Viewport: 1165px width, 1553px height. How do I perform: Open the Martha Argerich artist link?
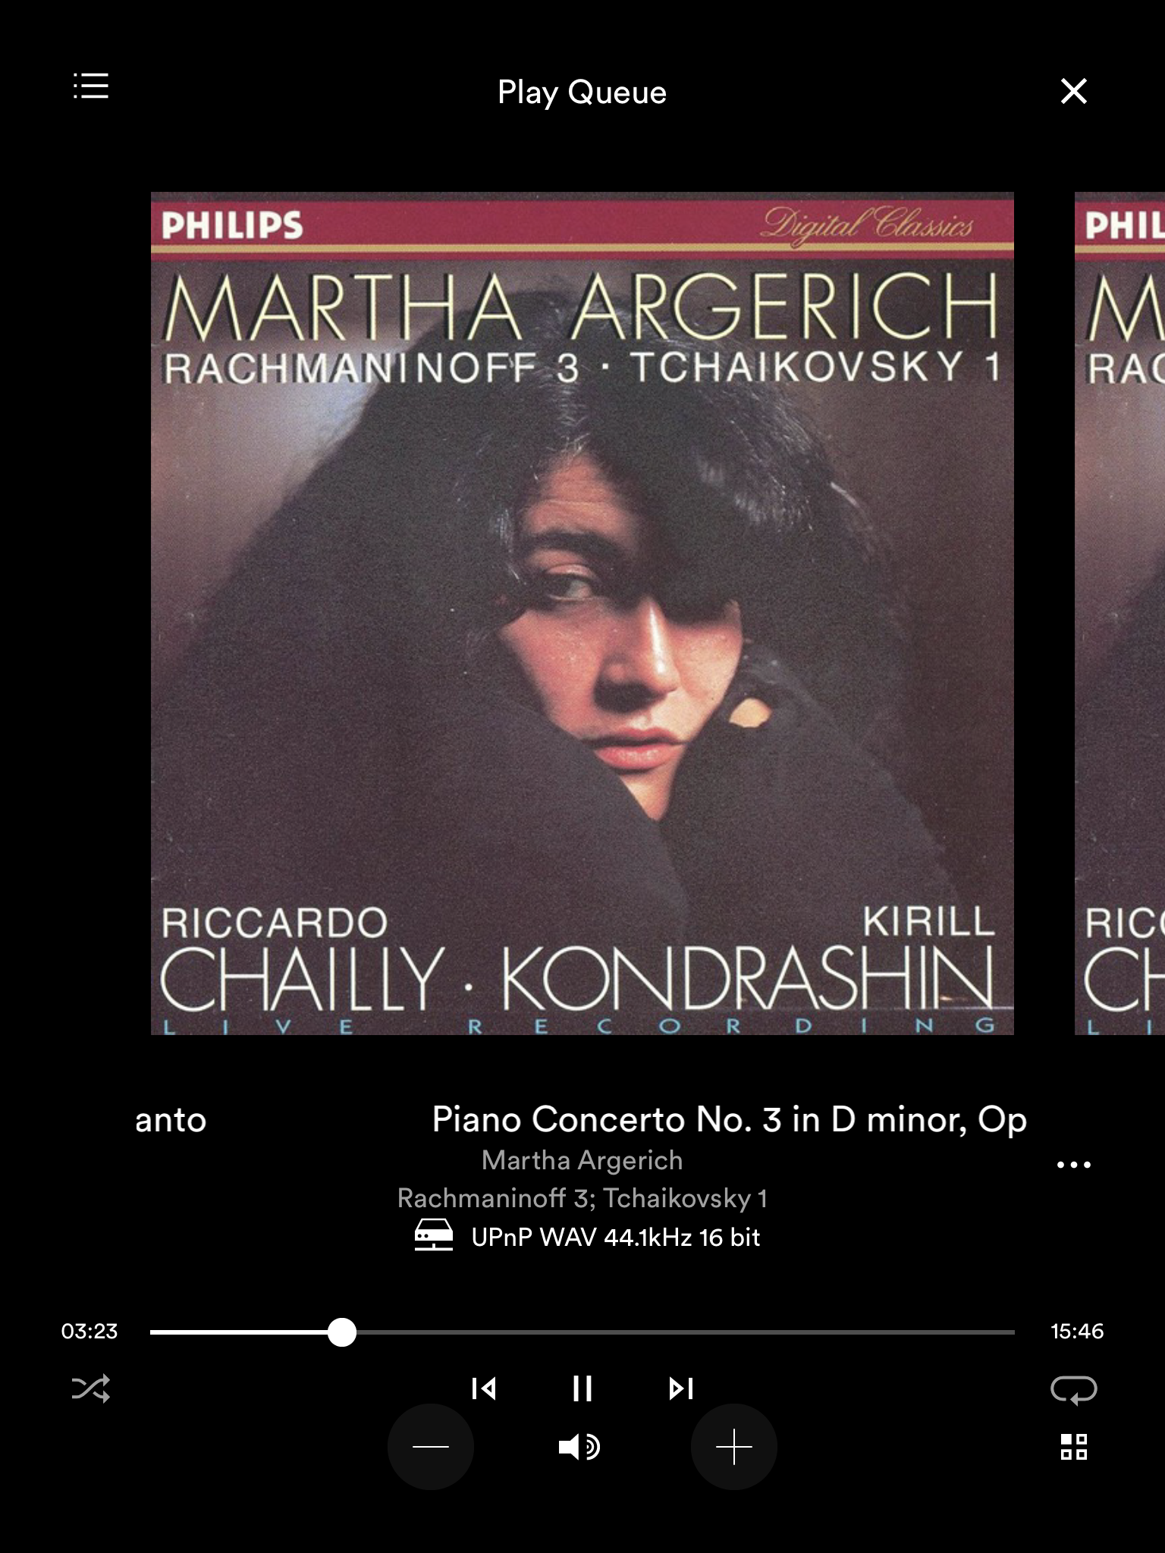pos(582,1160)
